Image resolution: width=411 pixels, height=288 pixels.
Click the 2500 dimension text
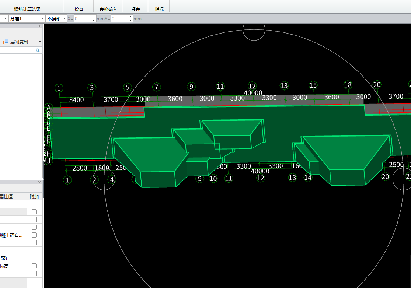[x=396, y=165]
